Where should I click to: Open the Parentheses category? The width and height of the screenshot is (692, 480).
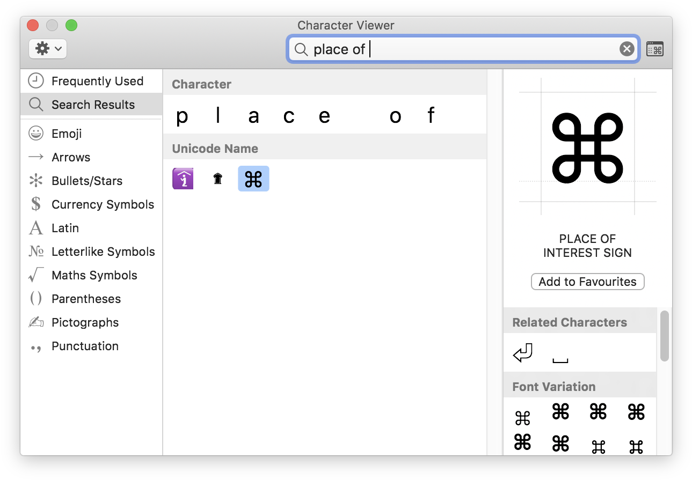click(88, 298)
